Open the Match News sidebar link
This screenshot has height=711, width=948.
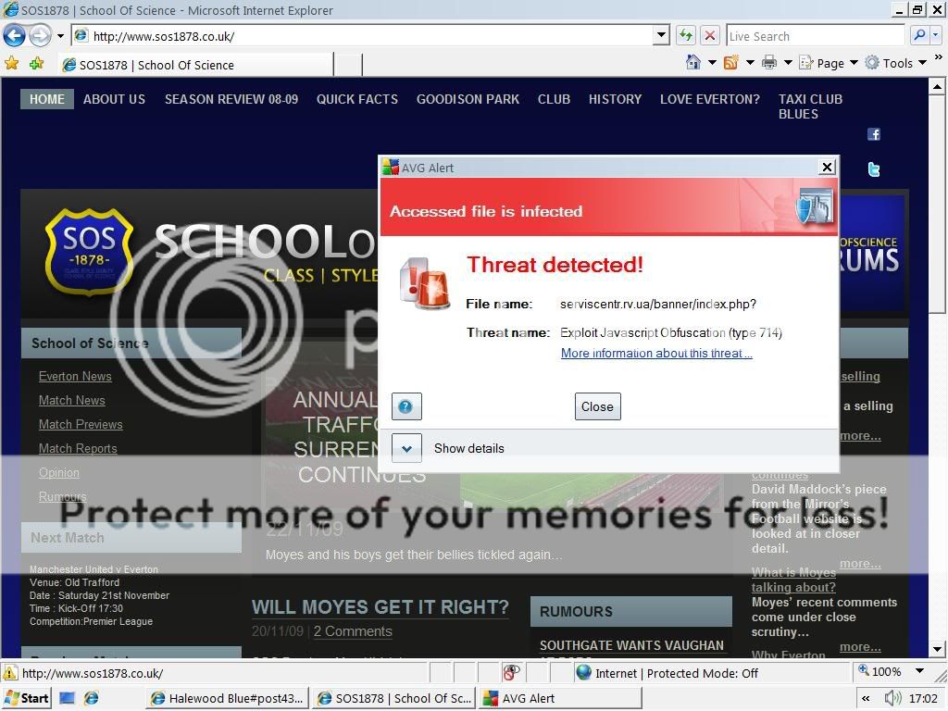tap(72, 400)
